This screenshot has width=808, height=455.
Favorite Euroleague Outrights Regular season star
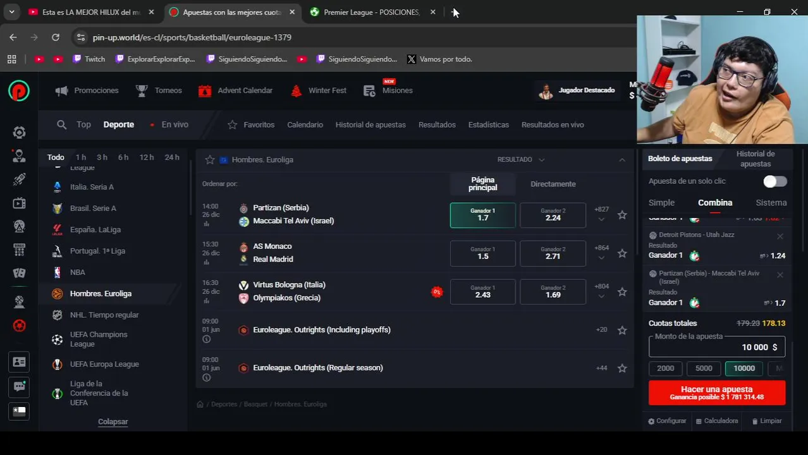click(622, 368)
